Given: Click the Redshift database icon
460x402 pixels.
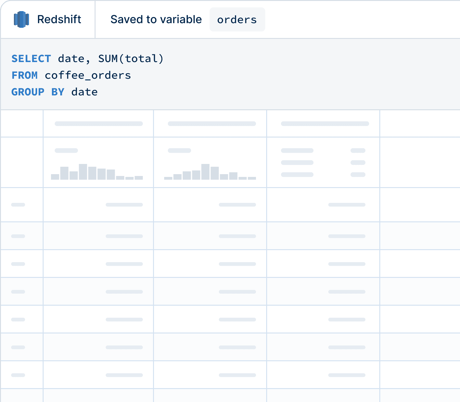Looking at the screenshot, I should pos(21,19).
